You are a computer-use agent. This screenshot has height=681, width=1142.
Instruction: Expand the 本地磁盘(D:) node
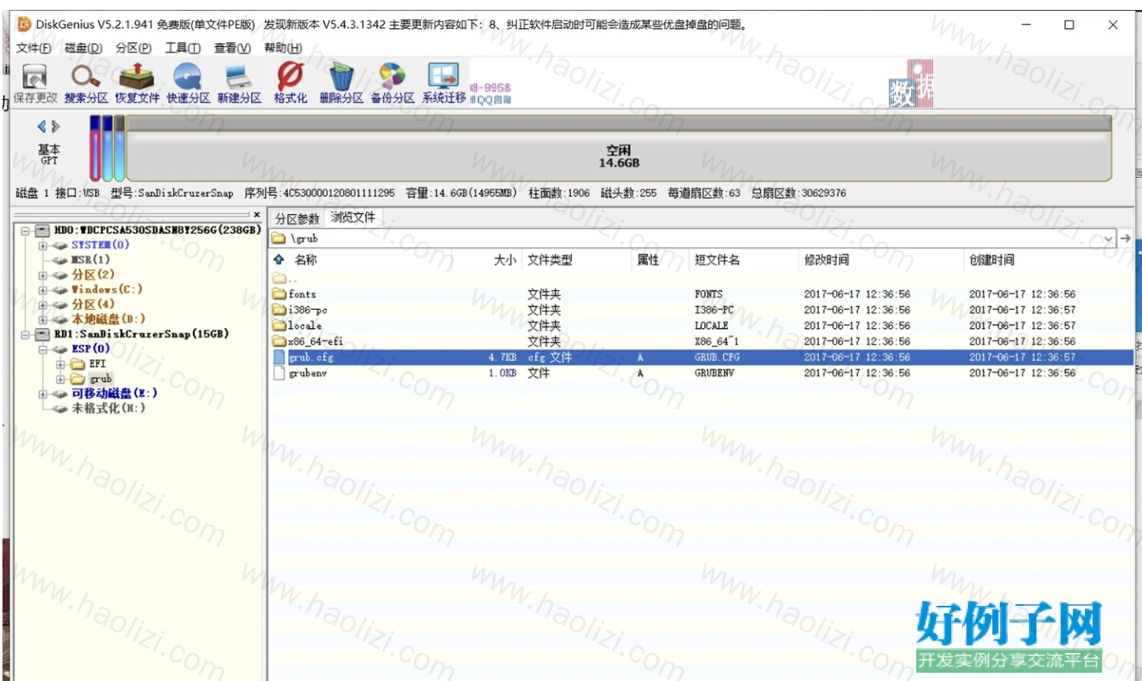[x=43, y=319]
